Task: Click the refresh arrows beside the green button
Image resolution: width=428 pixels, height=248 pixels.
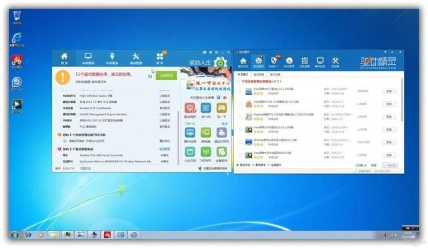Action: [150, 76]
